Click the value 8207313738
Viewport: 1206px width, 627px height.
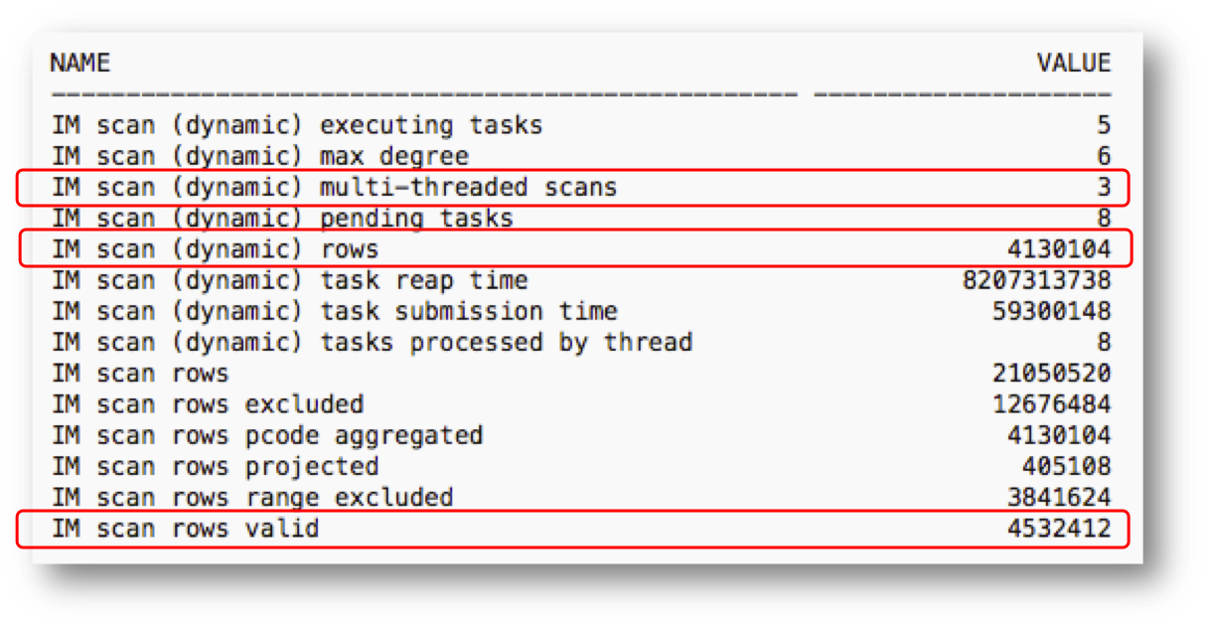coord(1036,280)
